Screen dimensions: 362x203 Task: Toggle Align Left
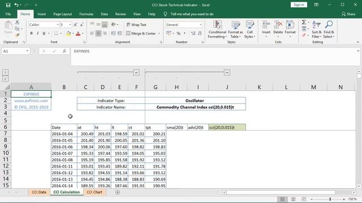pos(92,33)
